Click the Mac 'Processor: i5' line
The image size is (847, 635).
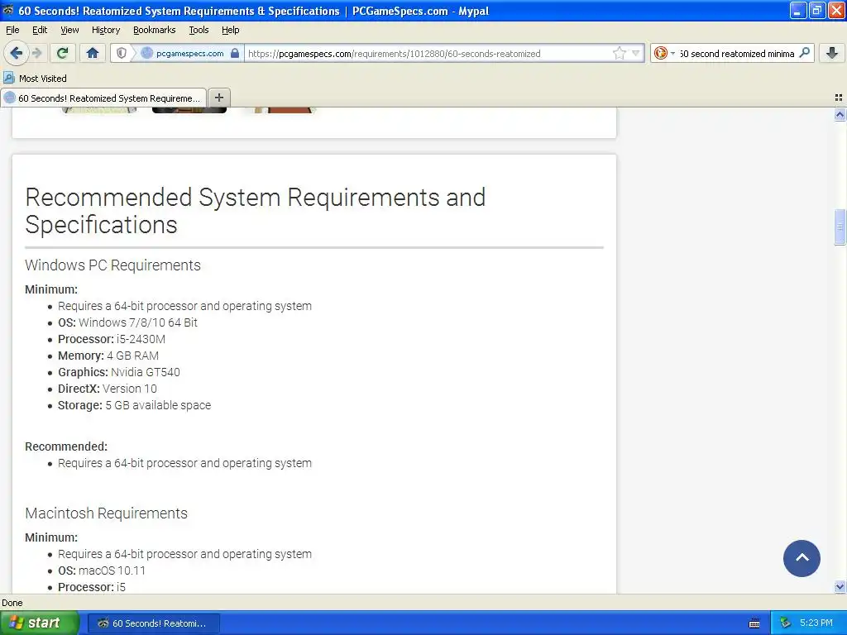click(x=92, y=587)
